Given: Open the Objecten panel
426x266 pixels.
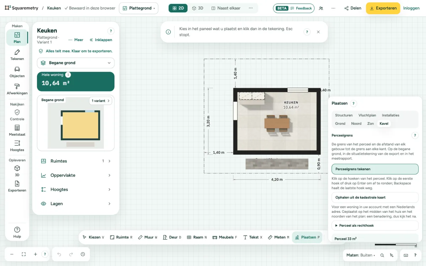Looking at the screenshot, I should click(17, 72).
